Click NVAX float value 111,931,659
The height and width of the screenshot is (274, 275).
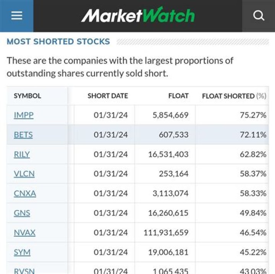(x=166, y=233)
